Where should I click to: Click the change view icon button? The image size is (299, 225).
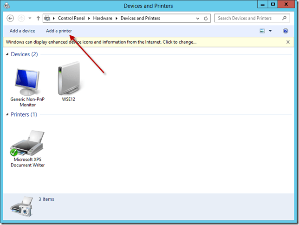coord(262,31)
